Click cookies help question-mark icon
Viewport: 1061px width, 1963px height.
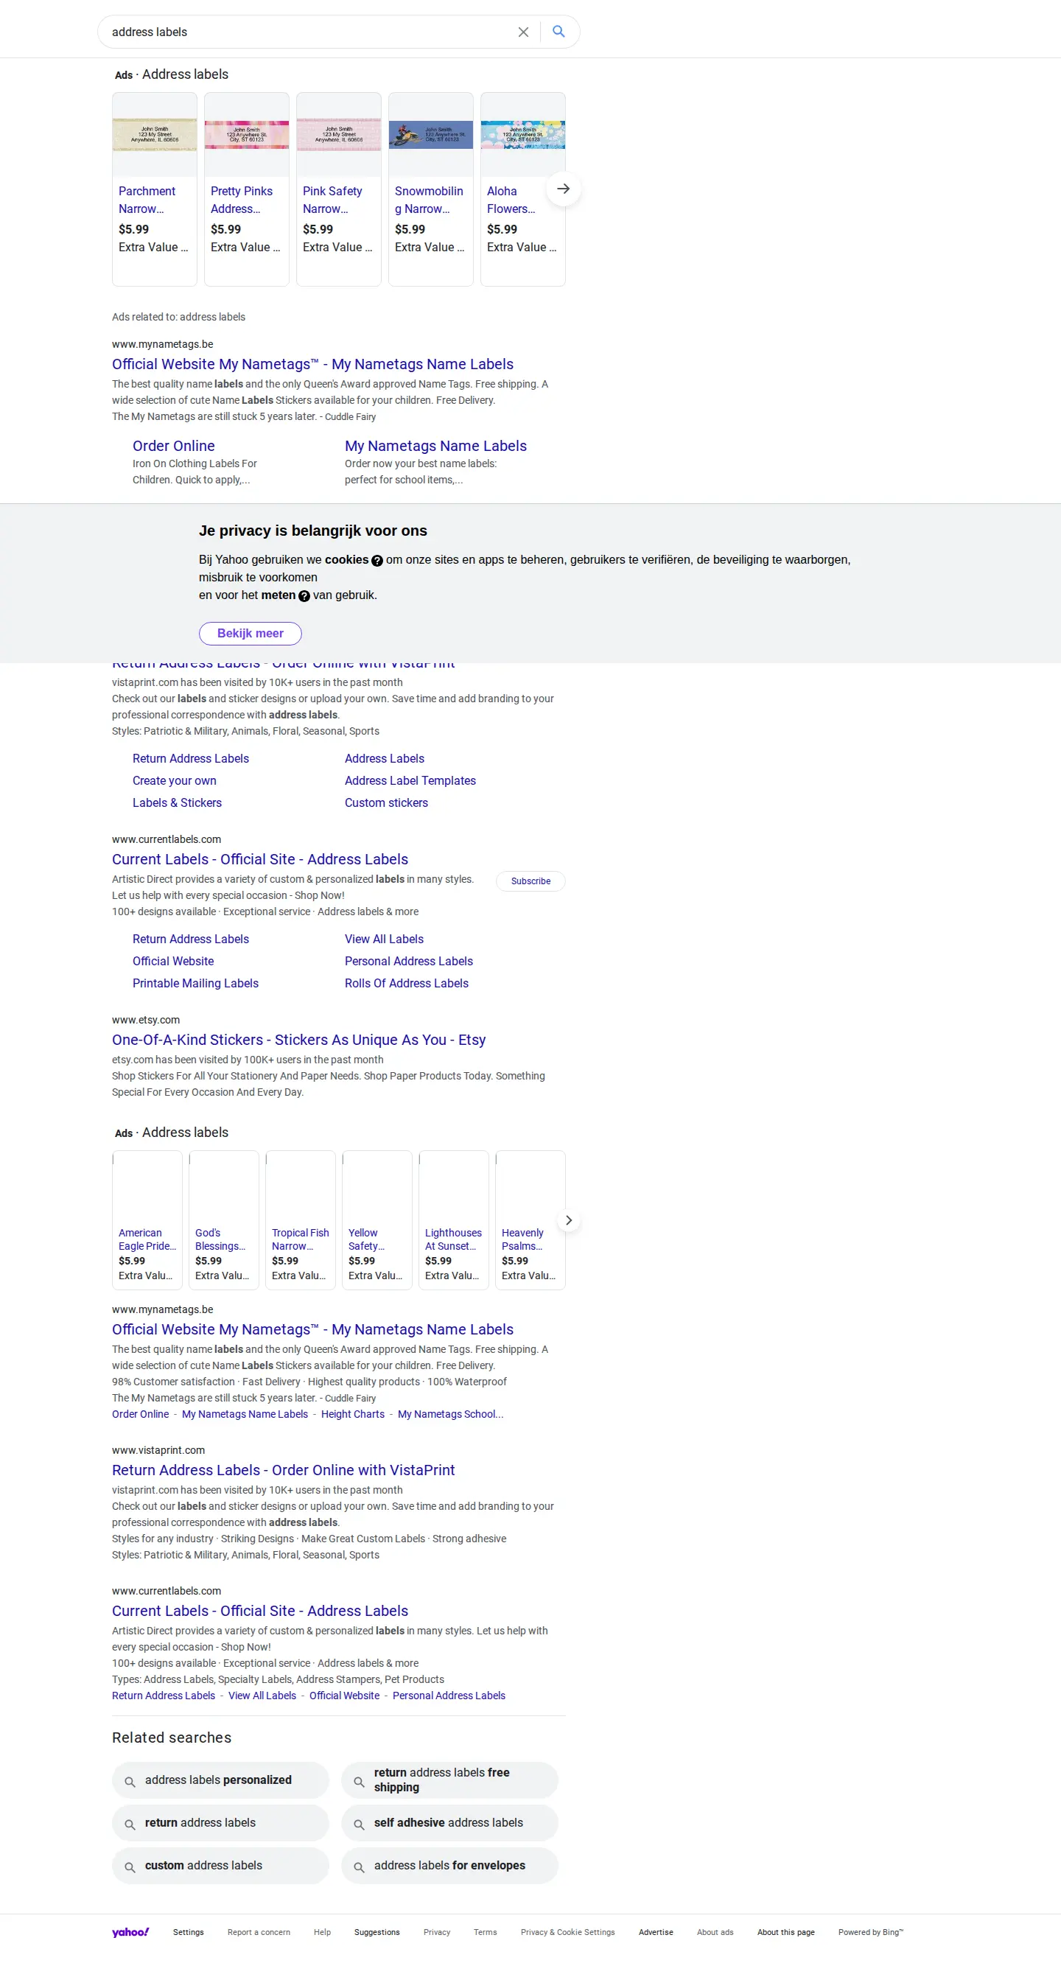[x=377, y=561]
